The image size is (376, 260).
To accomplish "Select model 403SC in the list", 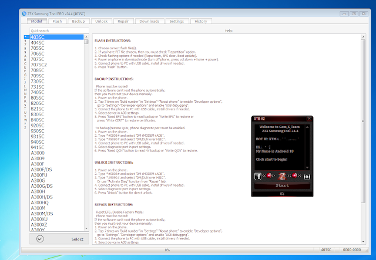I will (x=56, y=37).
